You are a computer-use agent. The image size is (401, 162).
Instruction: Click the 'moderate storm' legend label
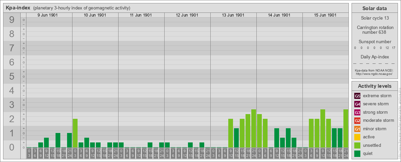(379, 120)
